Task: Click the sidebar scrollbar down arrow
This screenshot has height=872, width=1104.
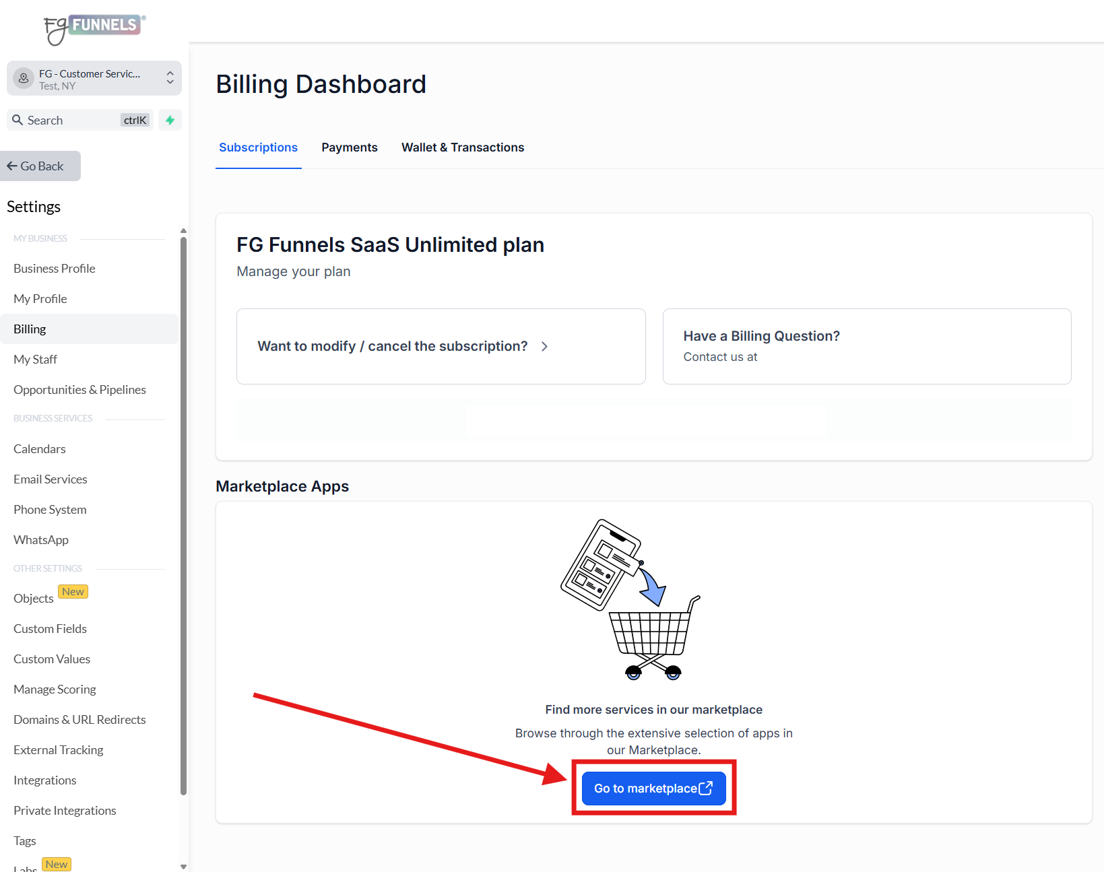Action: click(x=183, y=867)
